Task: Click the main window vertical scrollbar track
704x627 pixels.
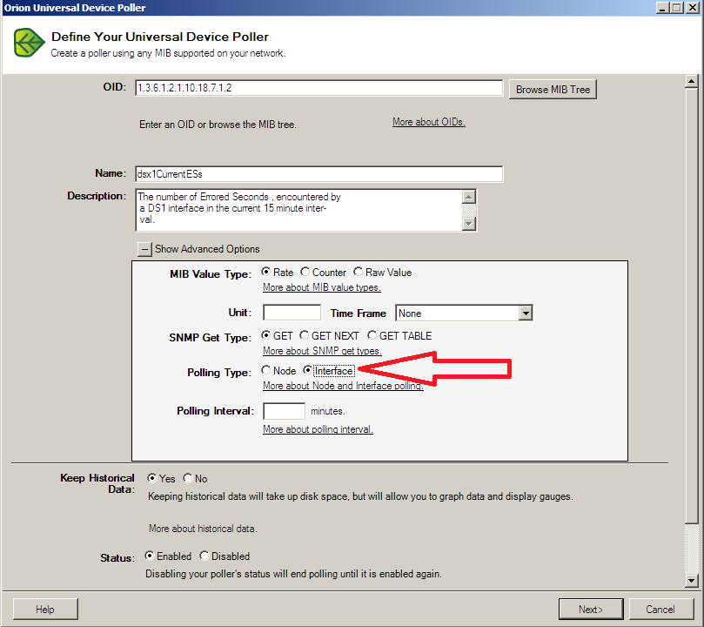Action: 692,548
